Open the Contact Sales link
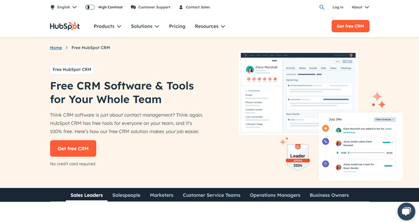Screen dimensions: 419x222 pos(198,7)
